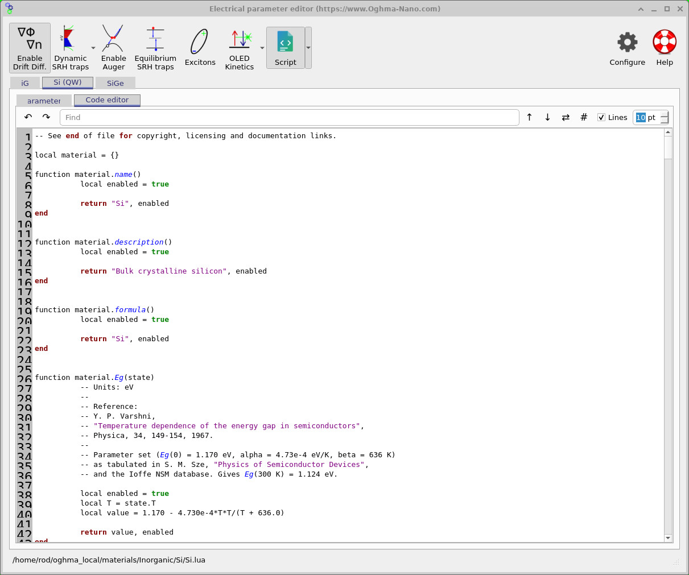This screenshot has width=689, height=575.
Task: Switch to the SiGe tab
Action: (x=115, y=83)
